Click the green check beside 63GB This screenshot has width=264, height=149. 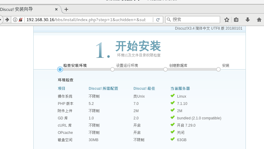tap(173, 139)
